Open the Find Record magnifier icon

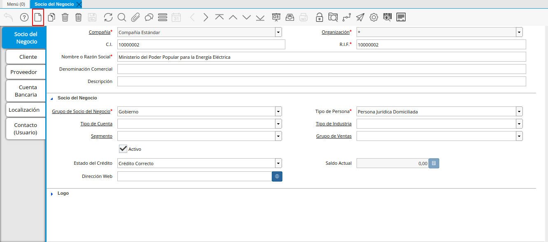point(121,17)
